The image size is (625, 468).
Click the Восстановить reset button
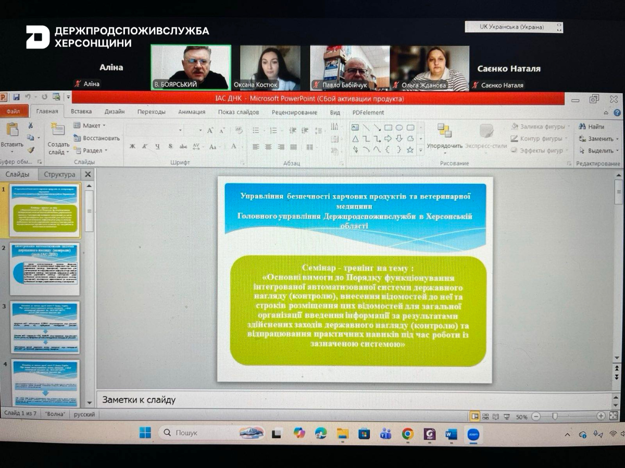point(97,138)
